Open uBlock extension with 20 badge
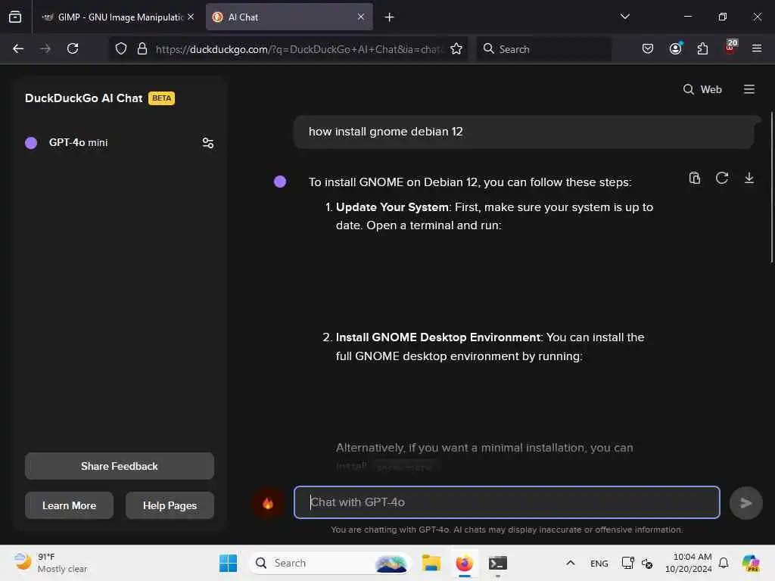Screen dimensions: 775x581 pos(730,48)
